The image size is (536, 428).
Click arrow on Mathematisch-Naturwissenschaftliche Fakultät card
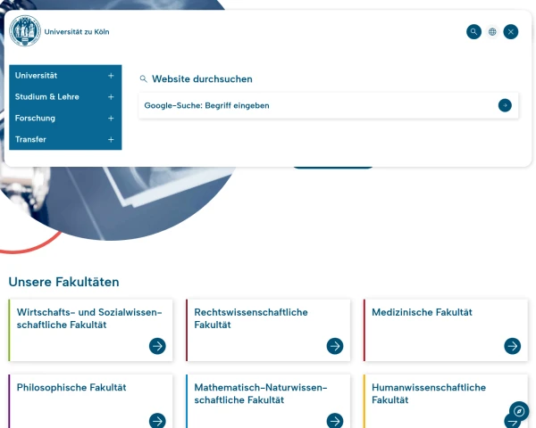pos(335,421)
